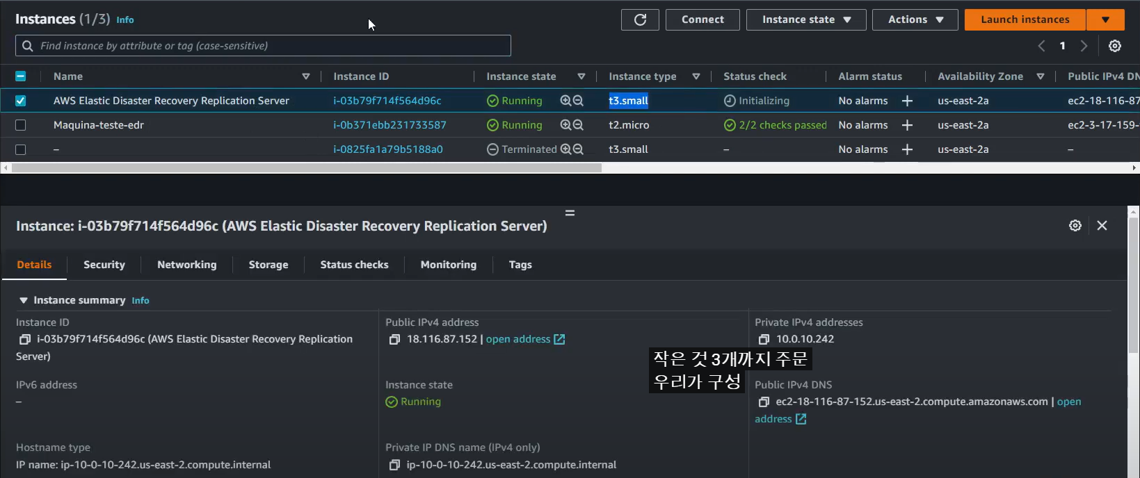The image size is (1140, 478).
Task: Check the terminated instance row checkbox
Action: (20, 149)
